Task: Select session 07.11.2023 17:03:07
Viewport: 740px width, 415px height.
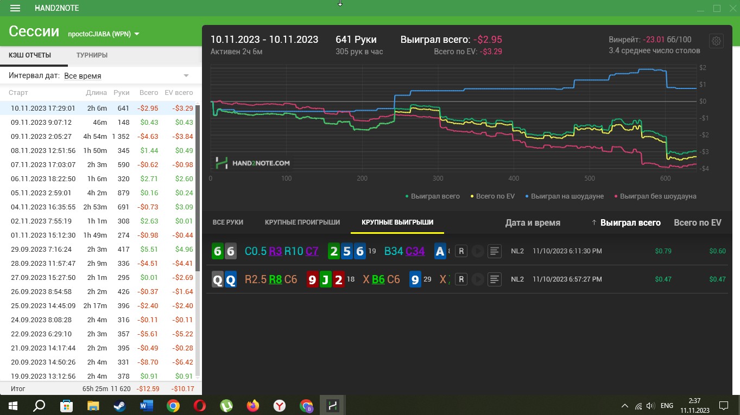Action: pos(98,165)
